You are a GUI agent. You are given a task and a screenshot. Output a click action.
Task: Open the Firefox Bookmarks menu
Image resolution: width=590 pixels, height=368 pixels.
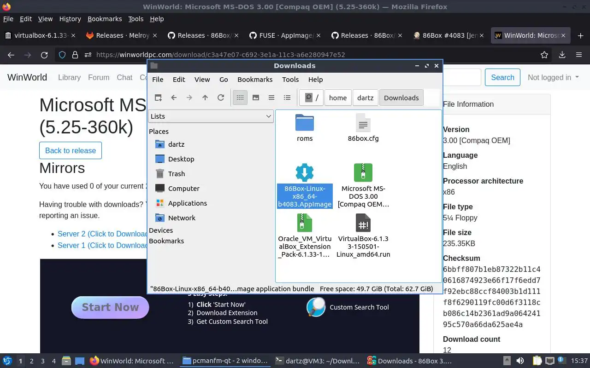click(105, 19)
